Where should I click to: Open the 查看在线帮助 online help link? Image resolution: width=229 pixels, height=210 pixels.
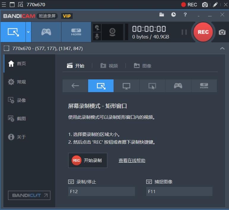pyautogui.click(x=132, y=161)
